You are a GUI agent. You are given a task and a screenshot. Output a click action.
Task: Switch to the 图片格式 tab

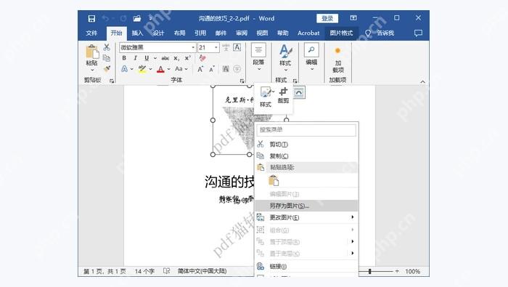tap(341, 33)
